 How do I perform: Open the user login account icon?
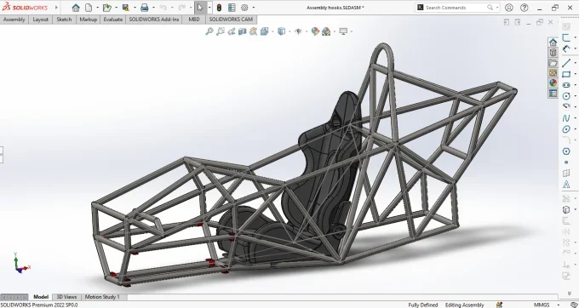pyautogui.click(x=509, y=8)
